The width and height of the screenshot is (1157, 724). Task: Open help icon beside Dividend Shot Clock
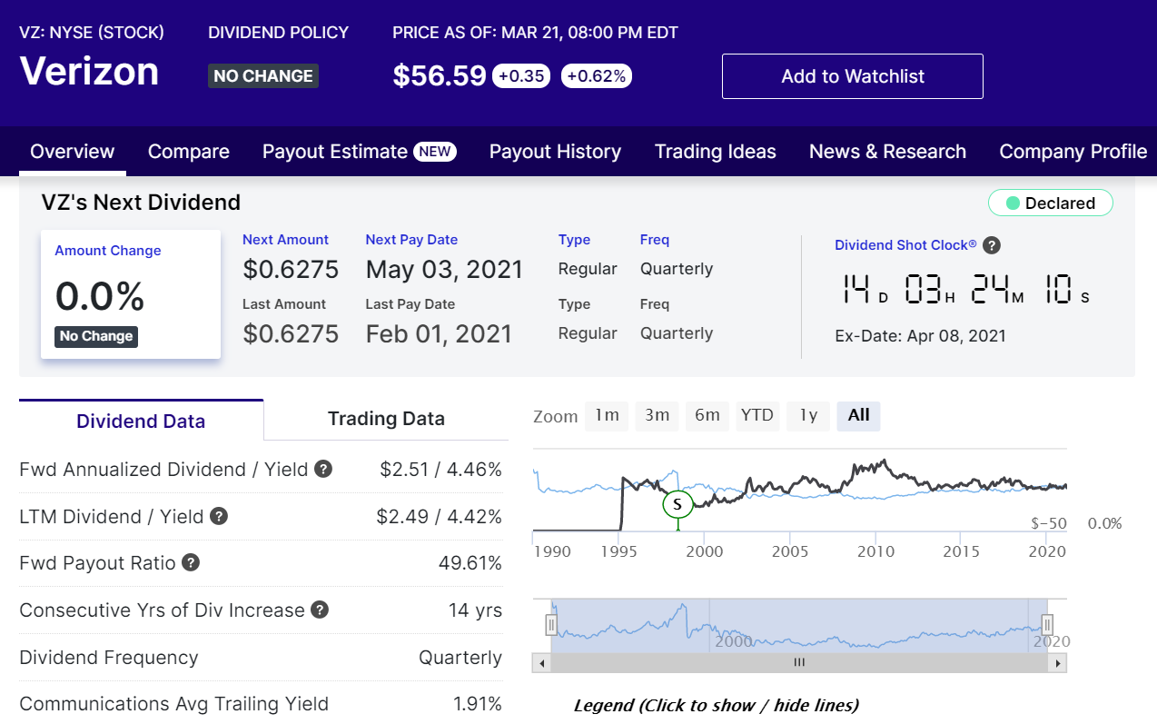[992, 245]
